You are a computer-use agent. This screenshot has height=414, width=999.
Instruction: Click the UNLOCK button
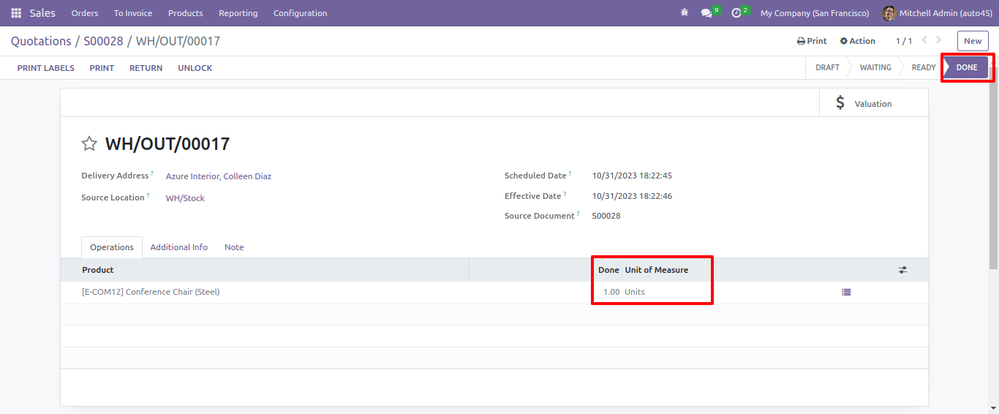195,68
